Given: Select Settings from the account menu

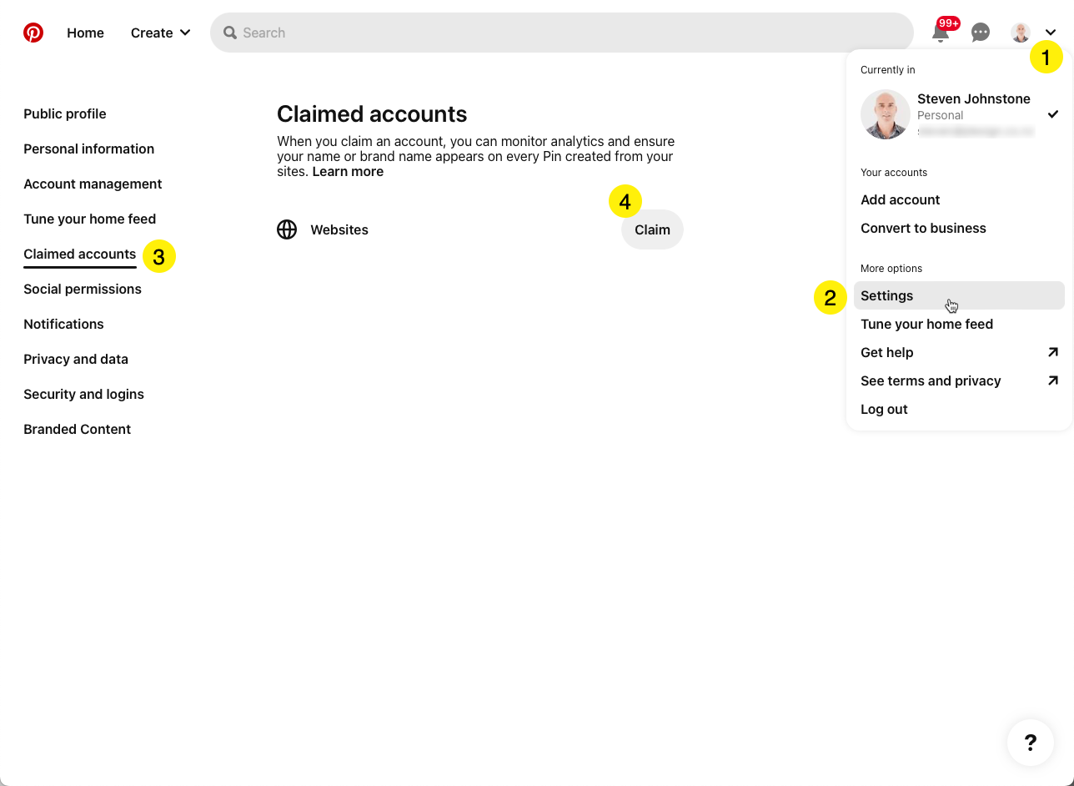Looking at the screenshot, I should click(886, 295).
